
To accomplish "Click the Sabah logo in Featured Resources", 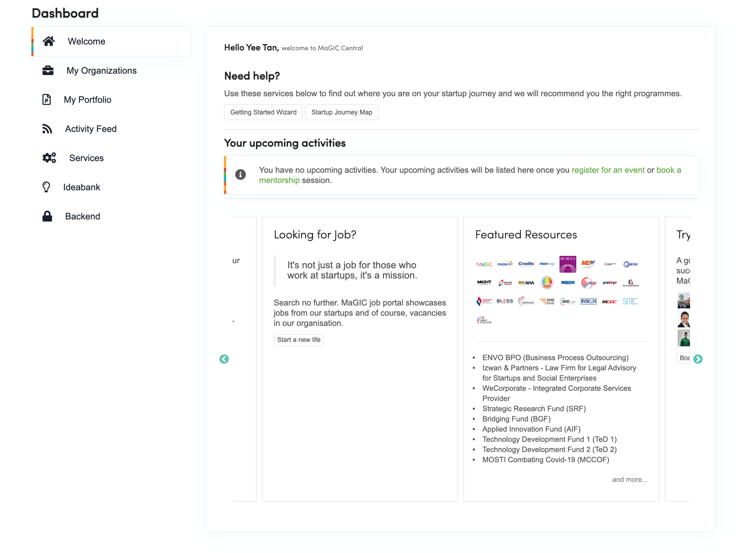I will coord(484,320).
